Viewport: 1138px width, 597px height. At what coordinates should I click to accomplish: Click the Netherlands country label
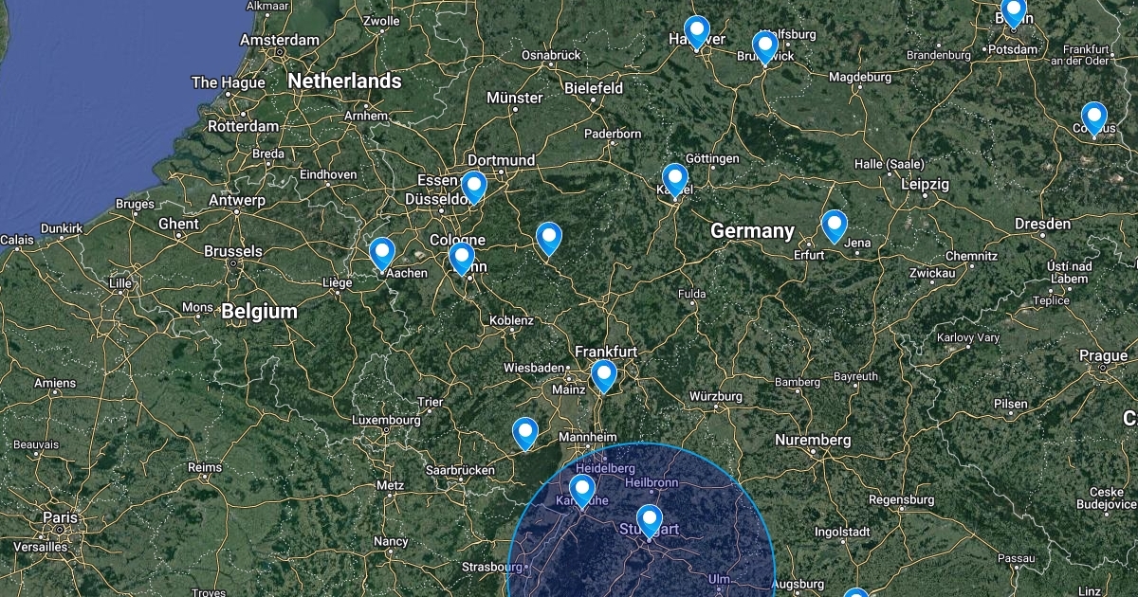[345, 81]
